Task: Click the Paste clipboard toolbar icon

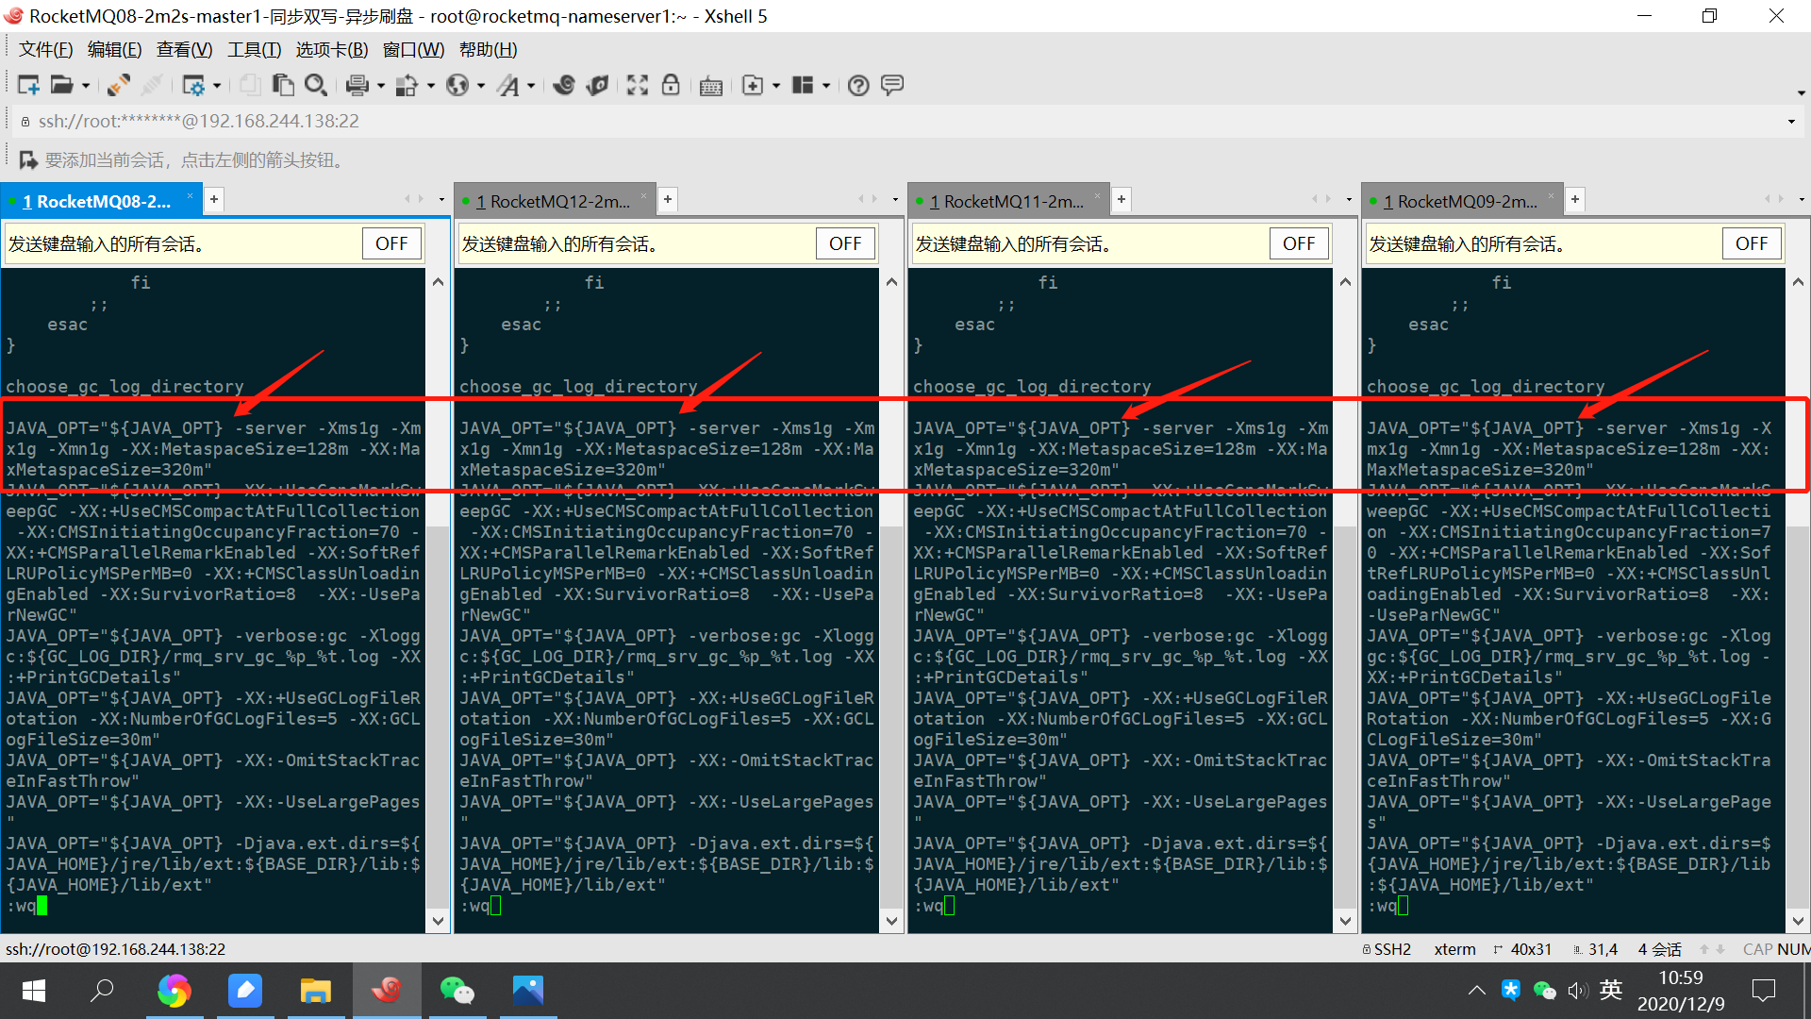Action: tap(282, 85)
